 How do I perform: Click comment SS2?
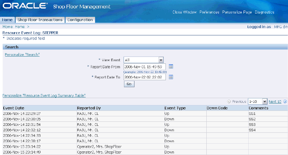click(252, 119)
